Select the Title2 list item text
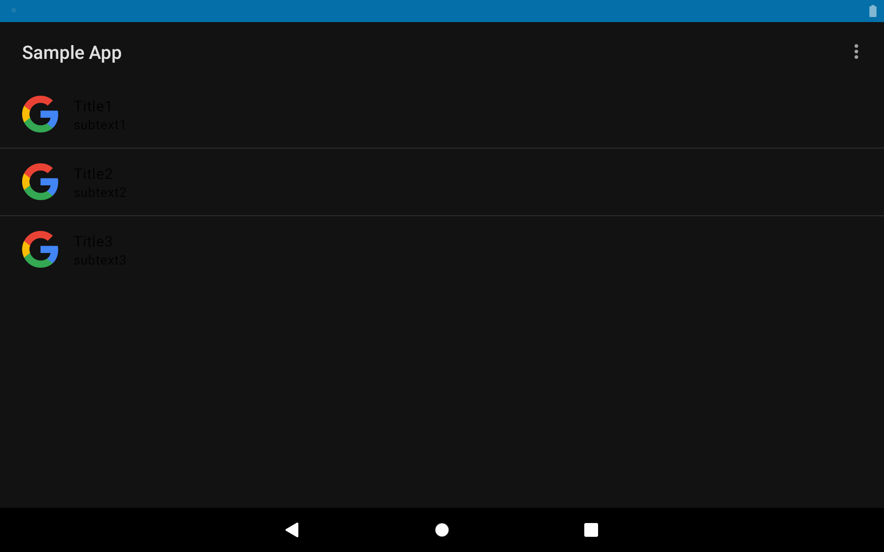884x552 pixels. (x=93, y=174)
